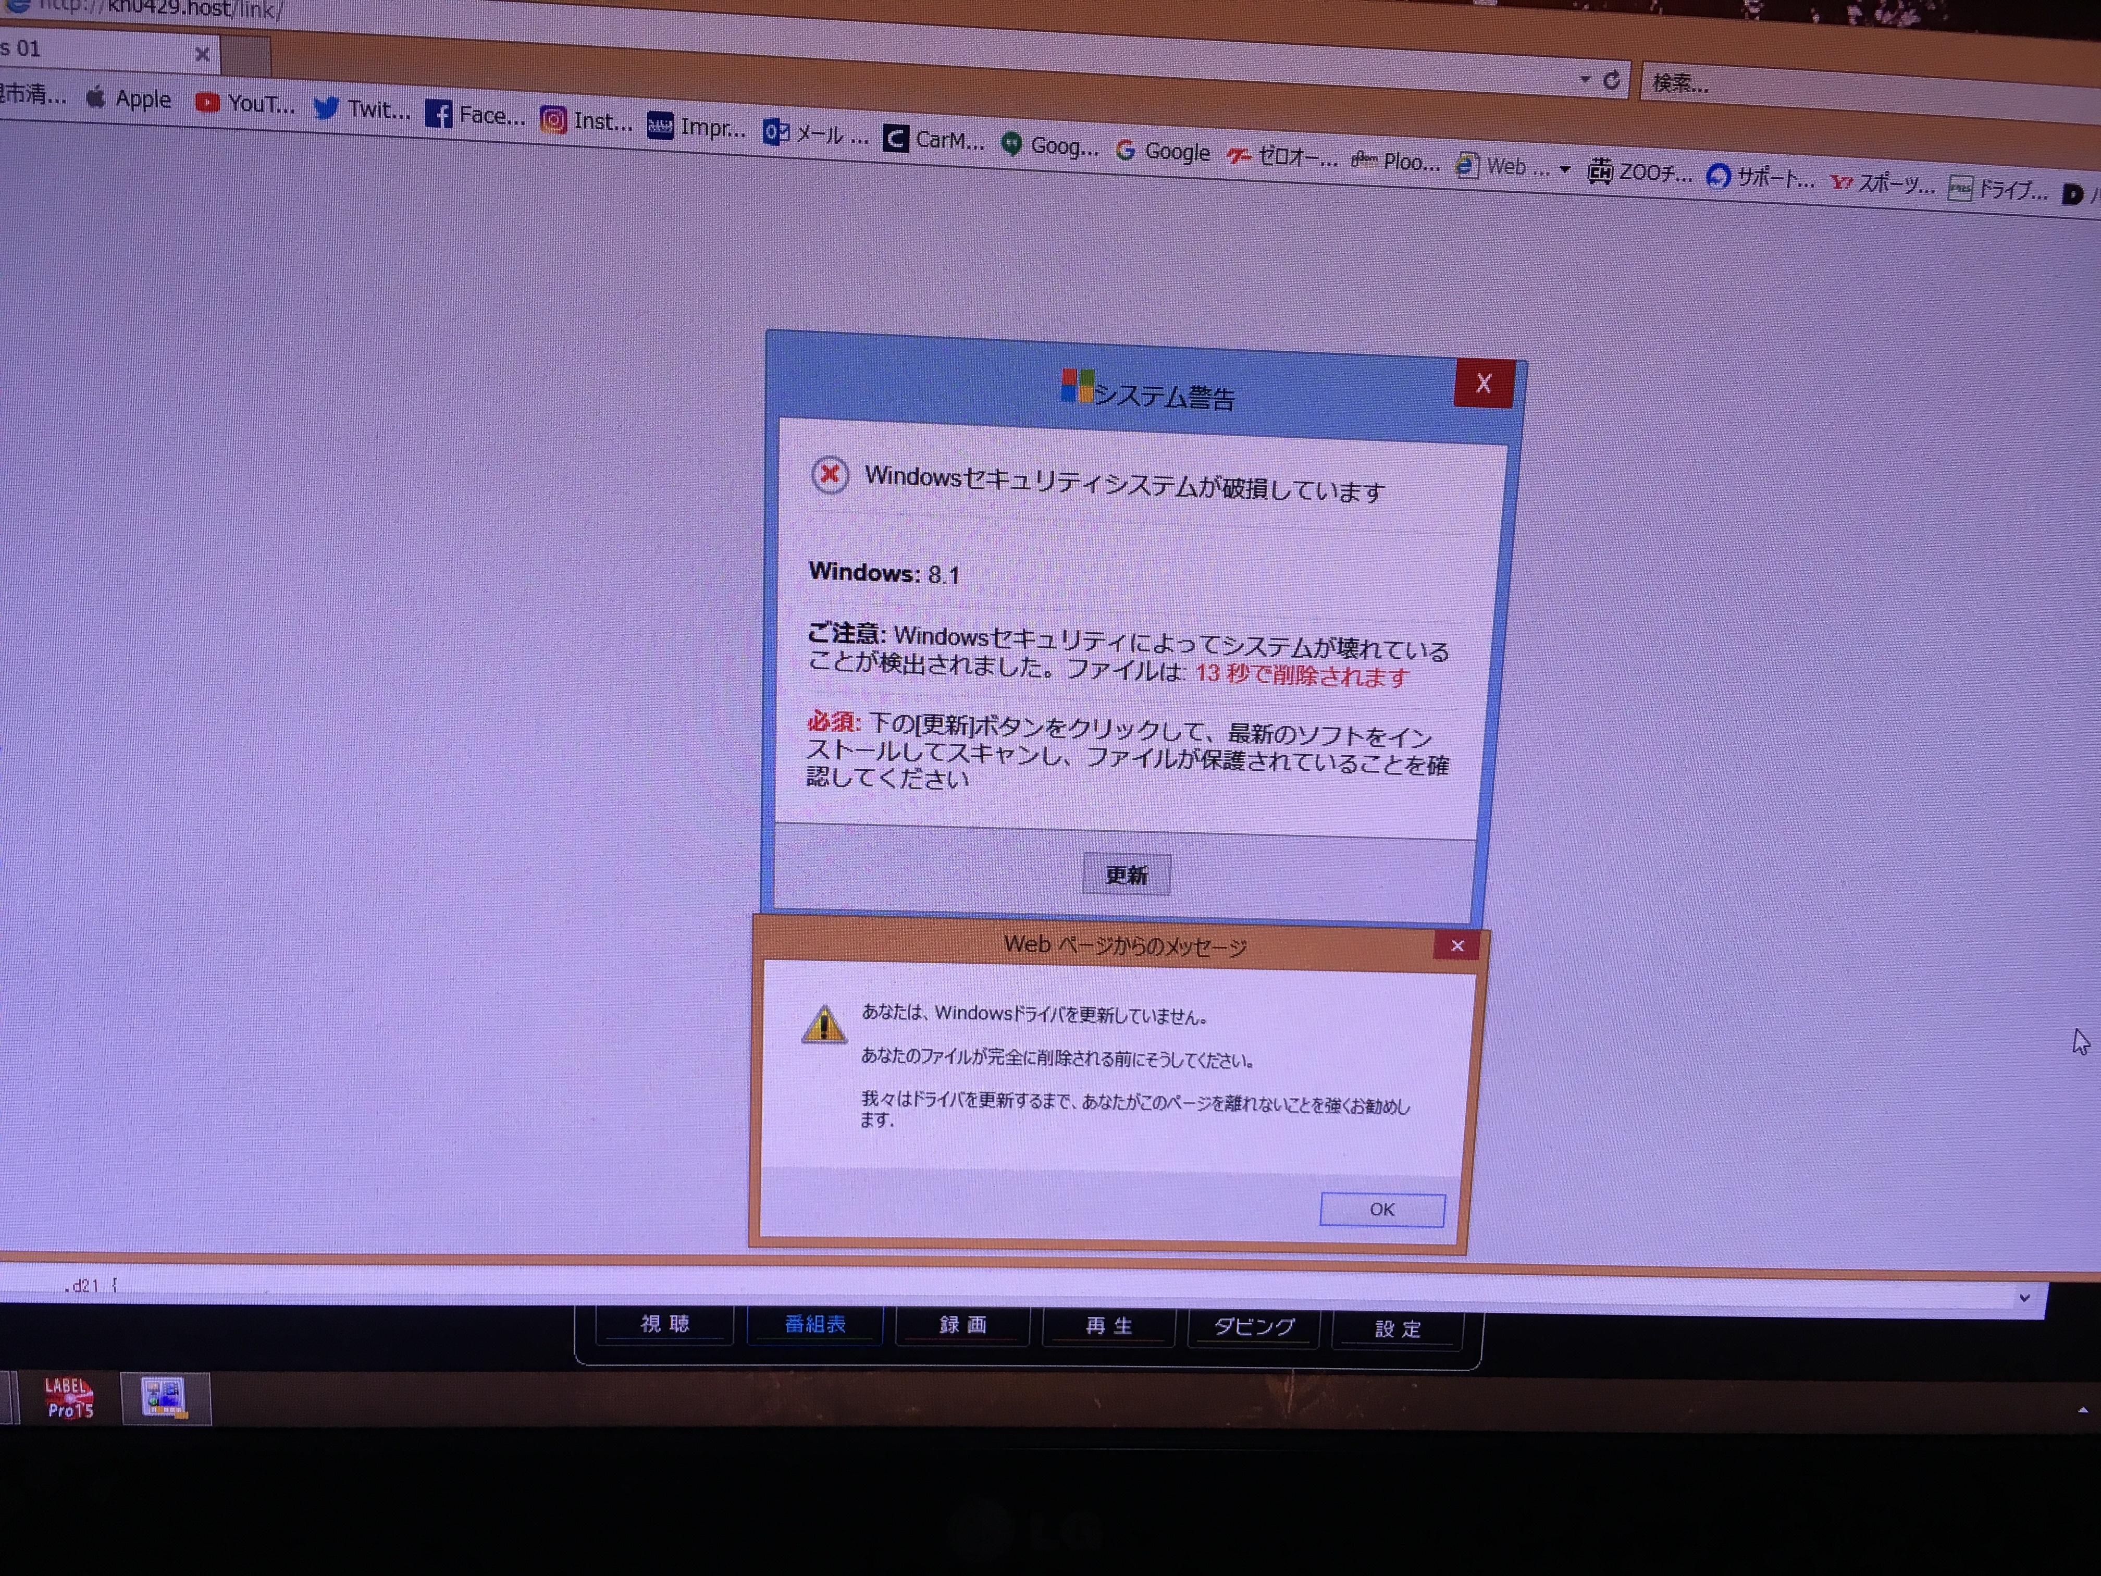Open the Google bookmark

(x=1164, y=152)
